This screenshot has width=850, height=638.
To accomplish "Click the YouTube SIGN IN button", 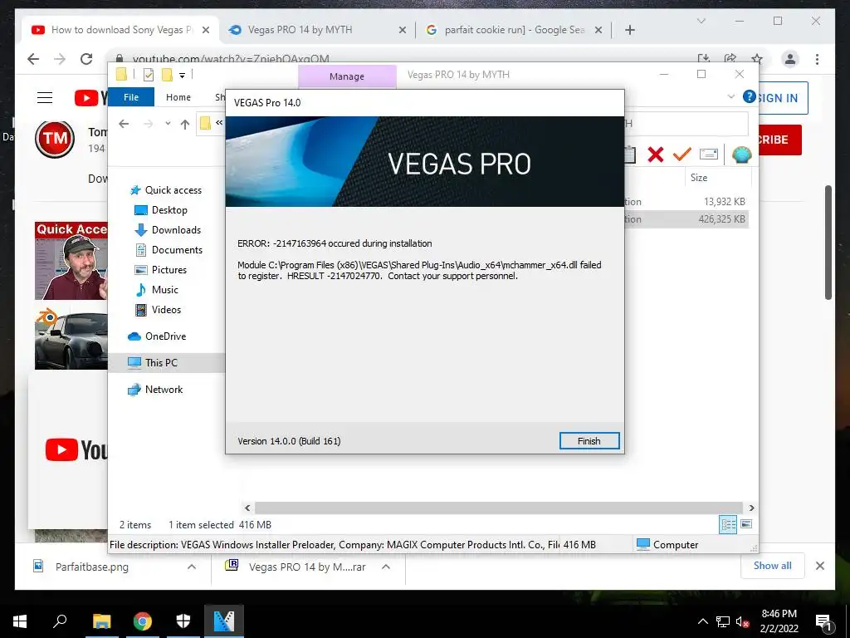I will click(x=779, y=98).
